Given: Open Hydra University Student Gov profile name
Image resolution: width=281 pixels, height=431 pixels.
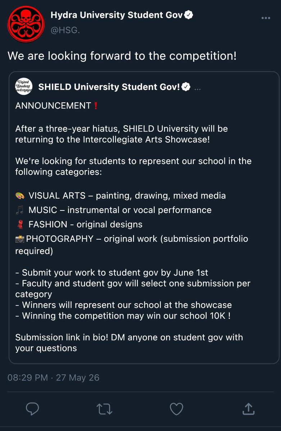Looking at the screenshot, I should tap(117, 15).
